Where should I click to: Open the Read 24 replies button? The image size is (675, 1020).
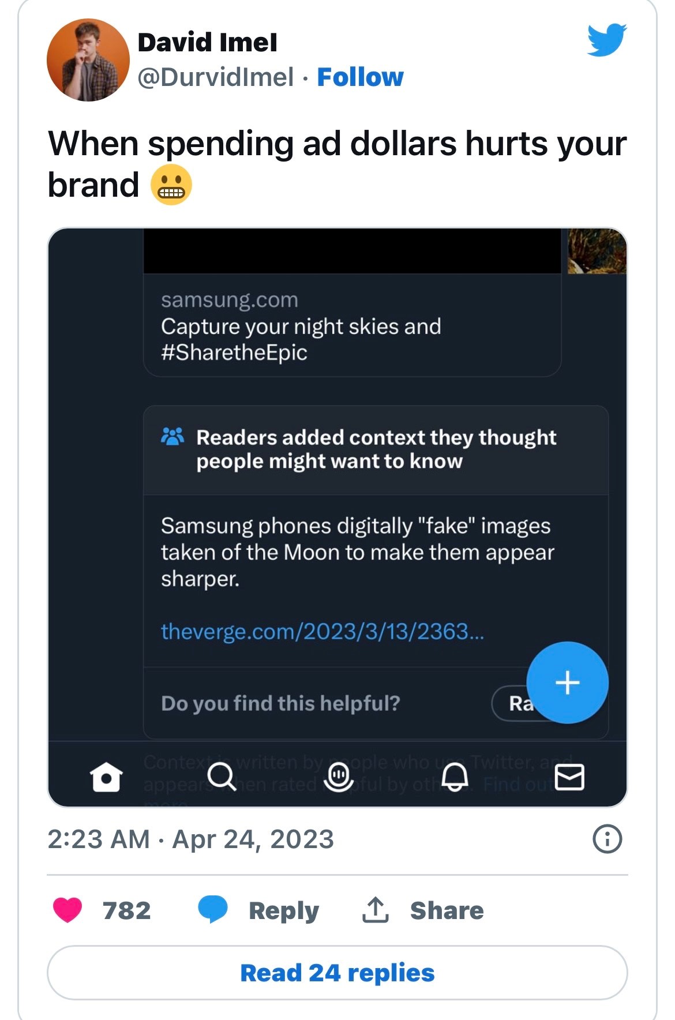click(x=337, y=973)
